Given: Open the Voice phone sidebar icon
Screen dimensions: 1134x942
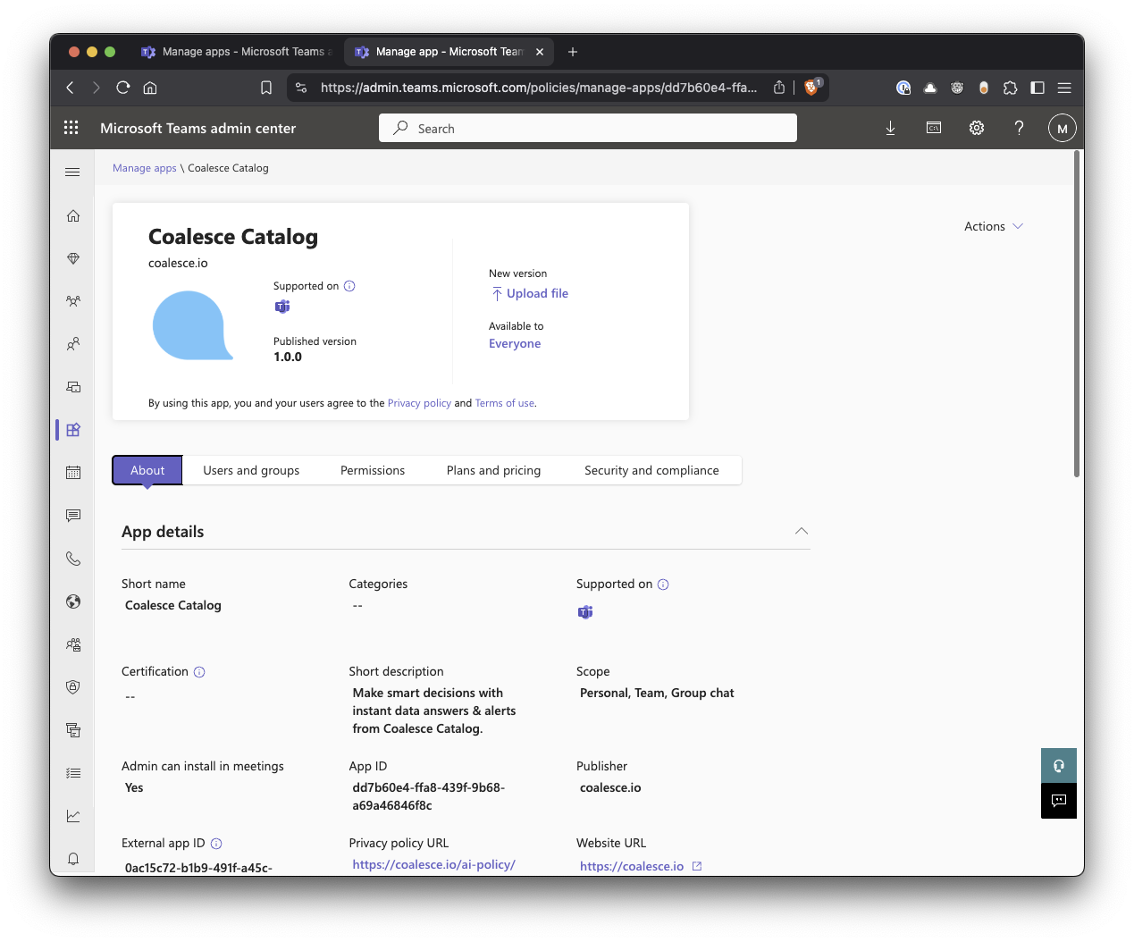Looking at the screenshot, I should click(73, 559).
